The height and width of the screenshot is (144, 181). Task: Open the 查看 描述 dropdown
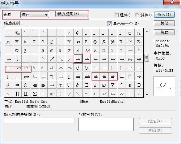(35, 15)
